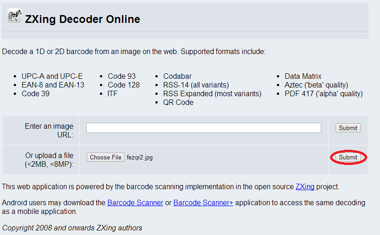Click the Data Matrix list entry
This screenshot has width=380, height=235.
[303, 76]
